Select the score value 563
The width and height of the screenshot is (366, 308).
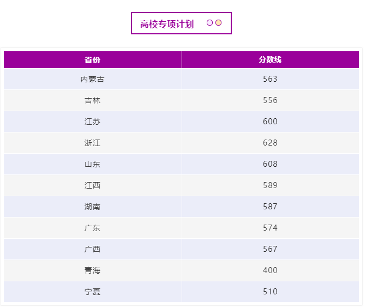[270, 79]
